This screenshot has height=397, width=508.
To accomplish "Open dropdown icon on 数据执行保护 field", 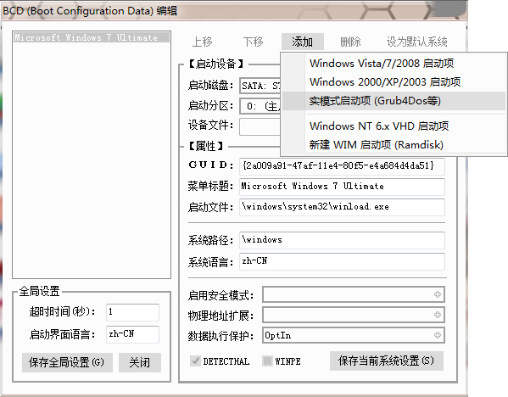I will 438,335.
